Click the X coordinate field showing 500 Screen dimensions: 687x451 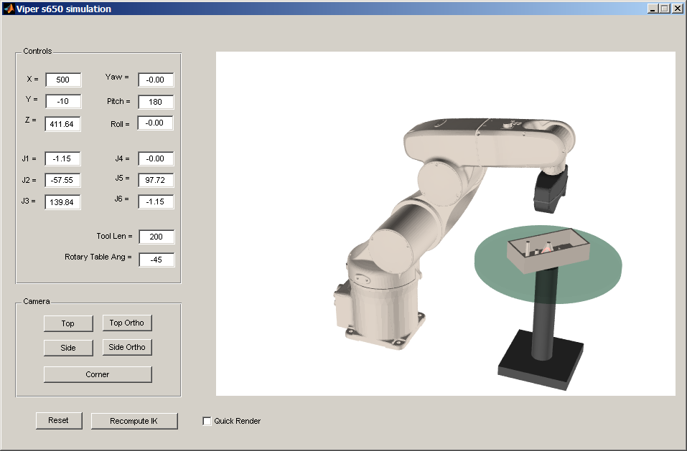point(63,80)
